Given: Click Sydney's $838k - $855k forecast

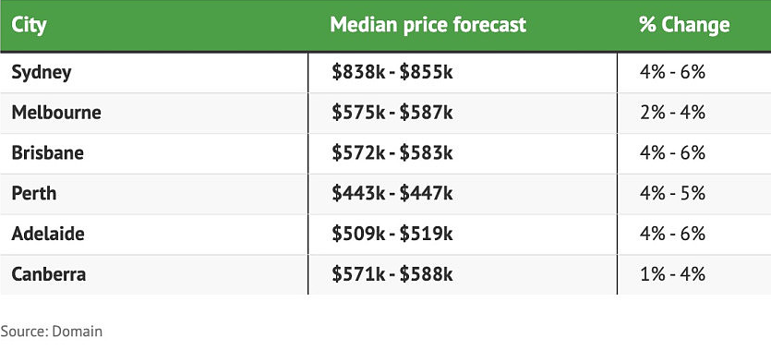Looking at the screenshot, I should point(392,73).
